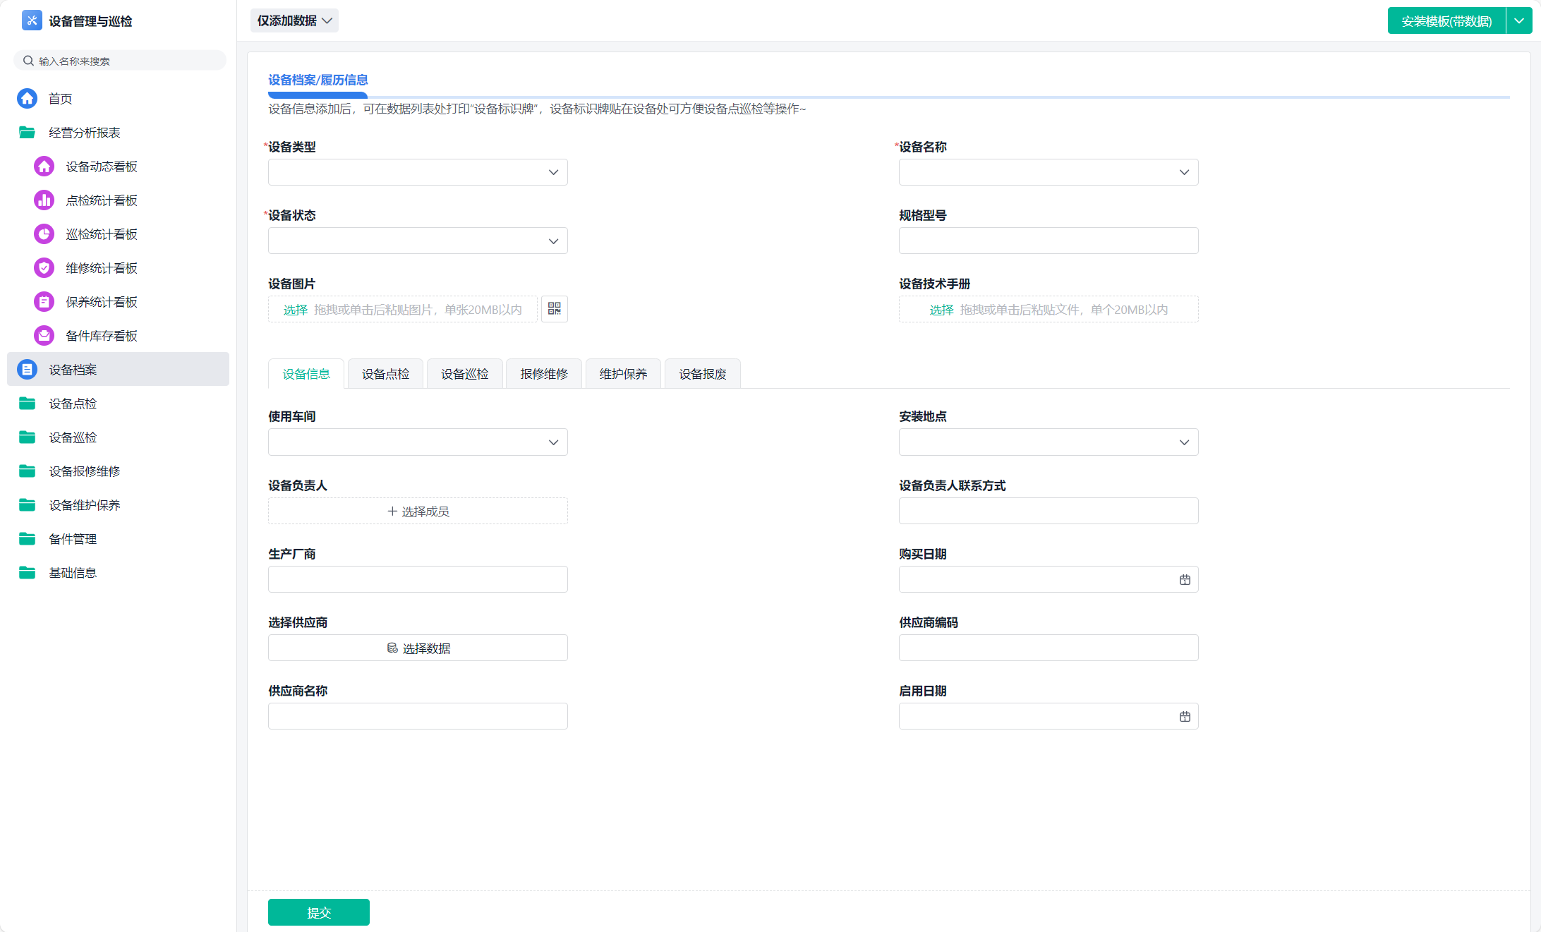Click the 提交 submit button
1541x932 pixels.
click(x=318, y=912)
